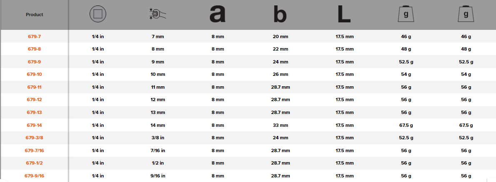Screen dimensions: 496x182
Task: View product 679-9/16 details
Action: coord(35,176)
